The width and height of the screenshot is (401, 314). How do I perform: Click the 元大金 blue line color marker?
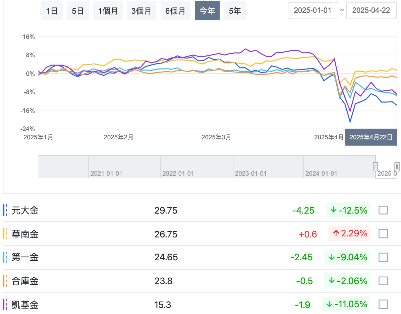click(x=5, y=210)
